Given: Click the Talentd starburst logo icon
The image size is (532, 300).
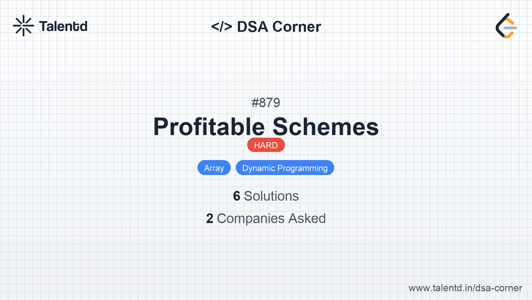Looking at the screenshot, I should 23,26.
